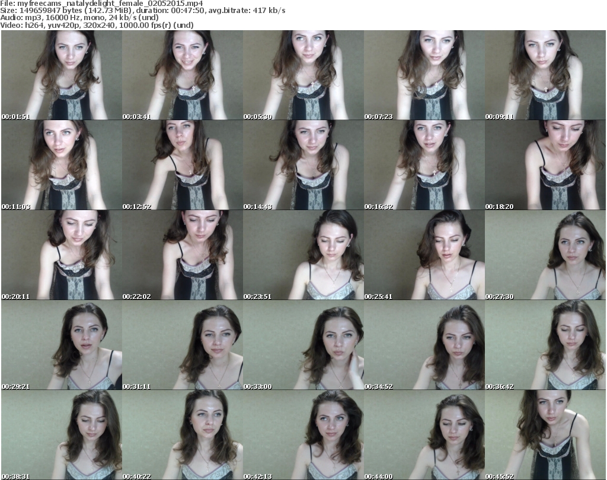Click the 'File:' name line in header
Viewport: 607px width, 480px height.
point(101,4)
